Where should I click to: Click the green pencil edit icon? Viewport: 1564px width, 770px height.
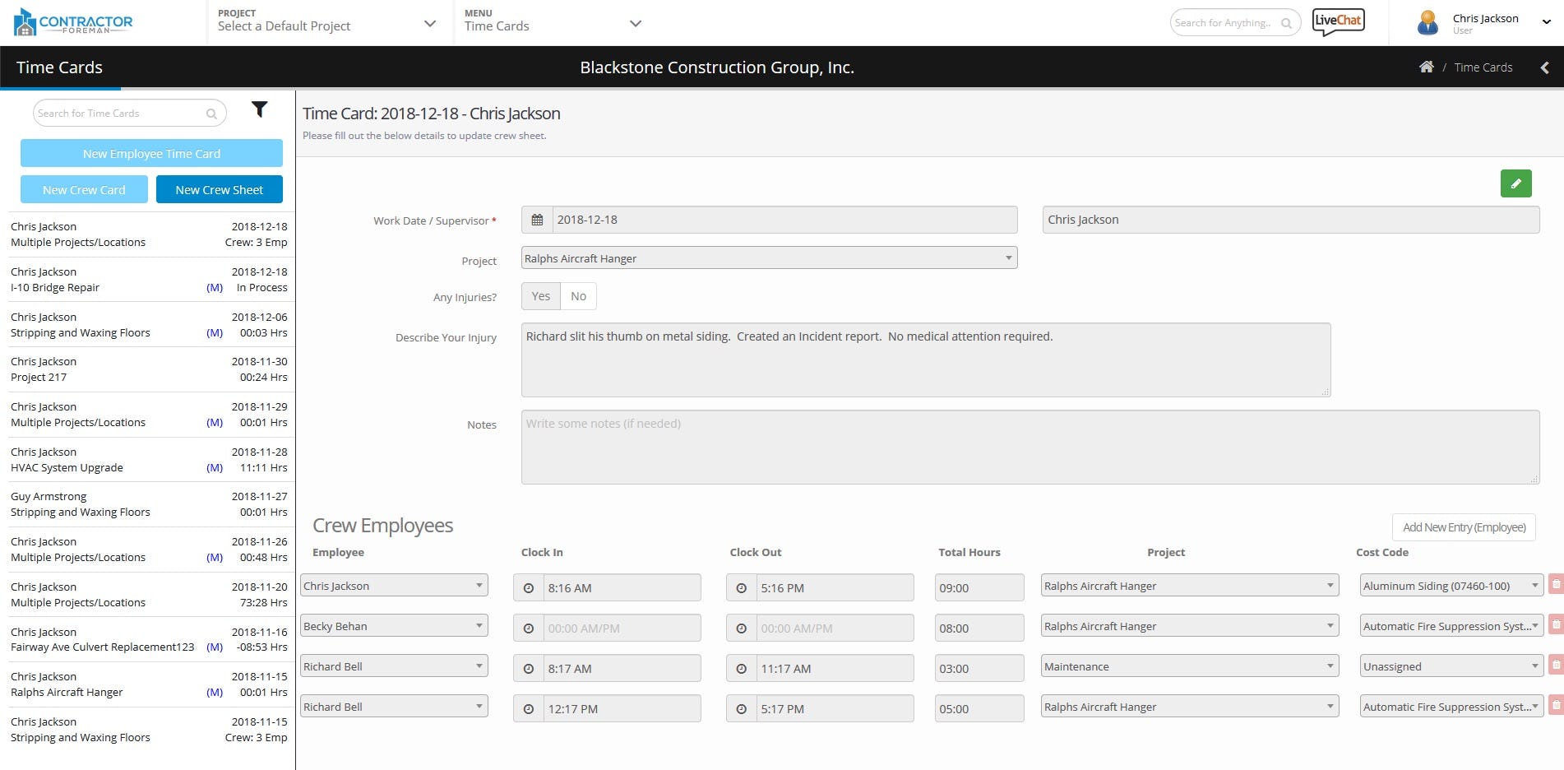(1515, 183)
